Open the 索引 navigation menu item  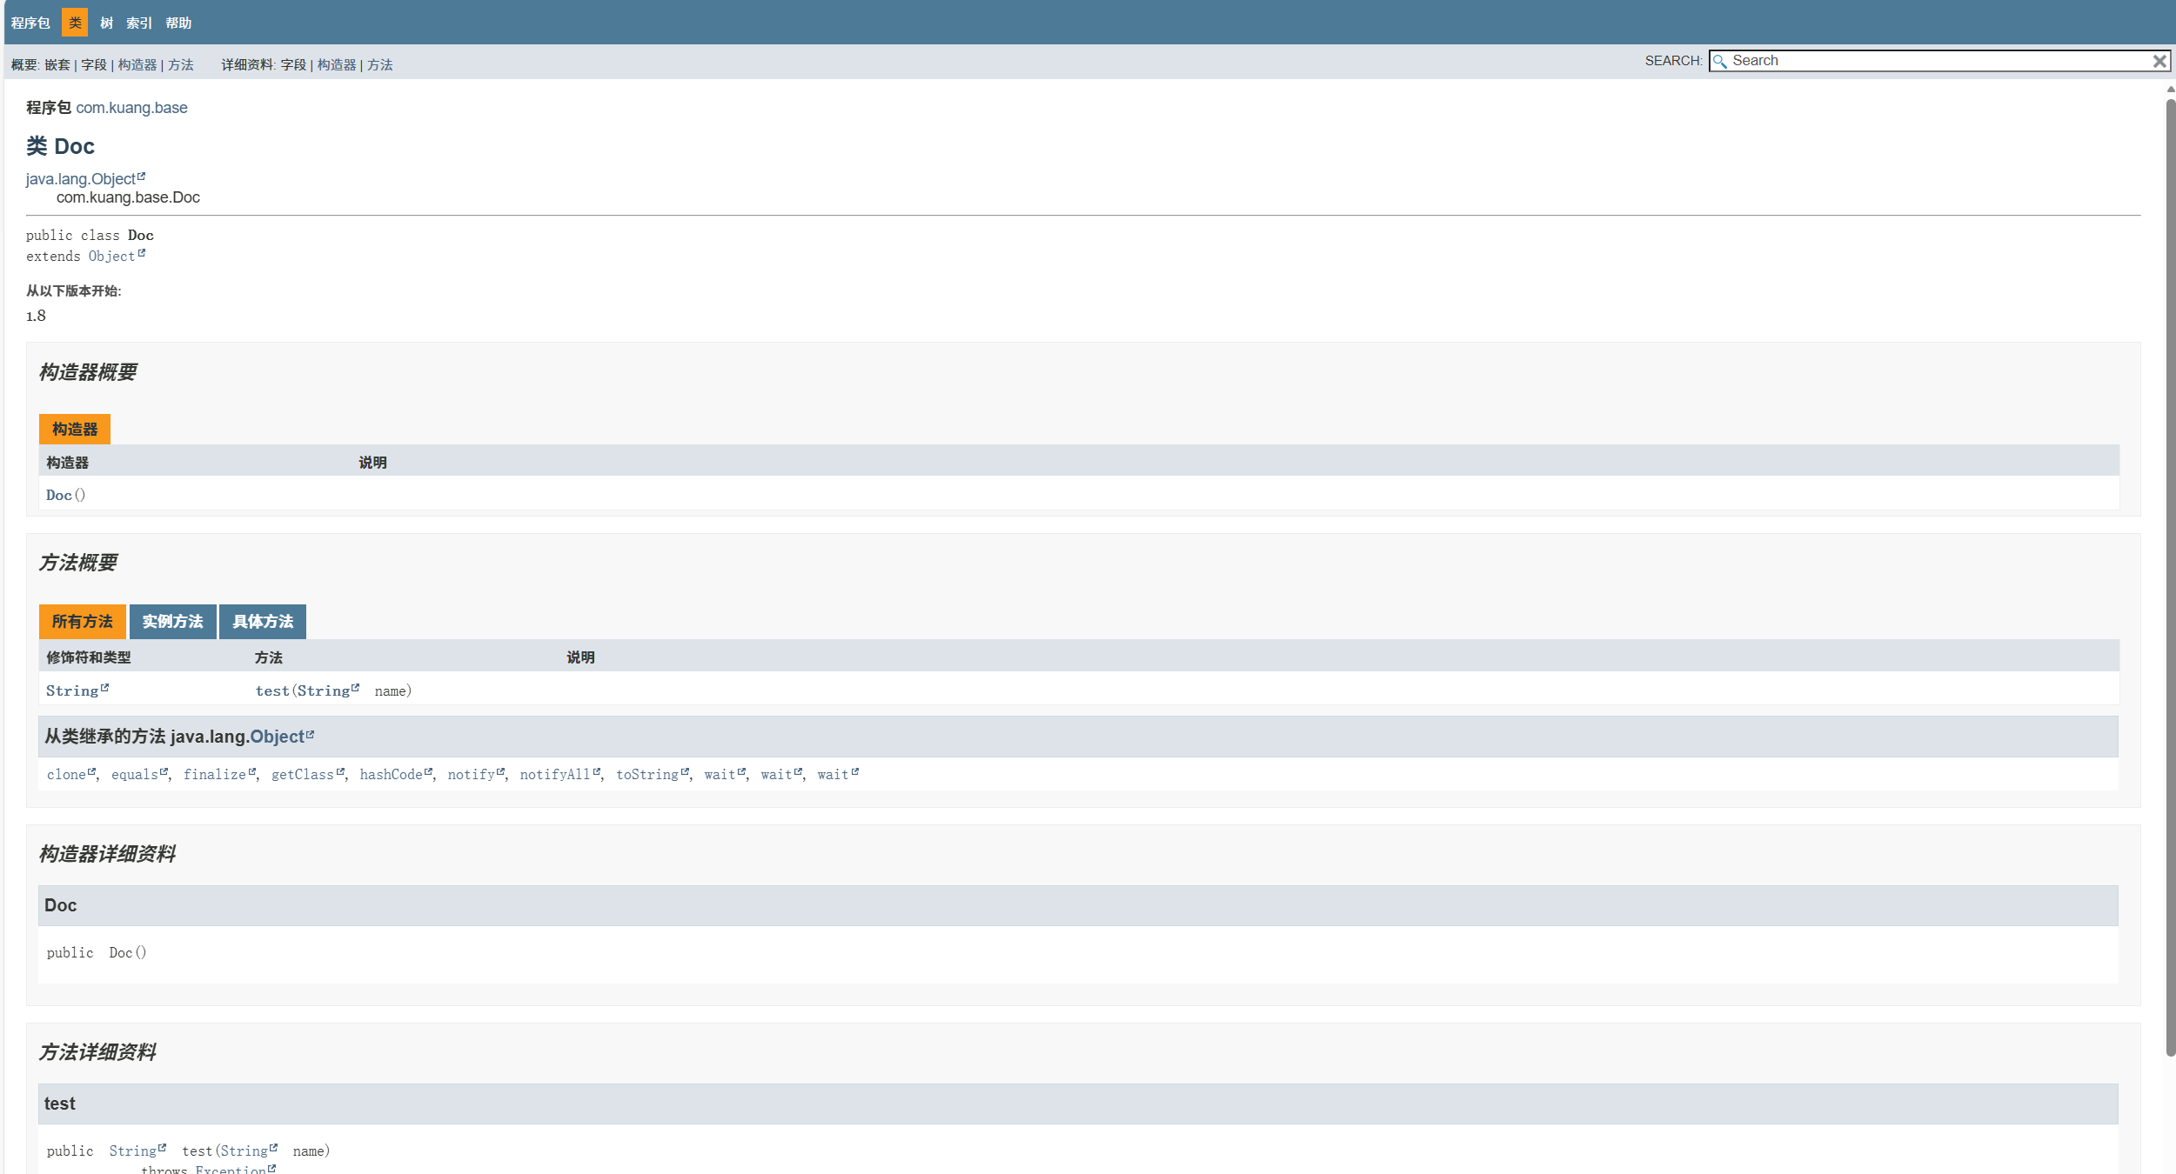[139, 23]
